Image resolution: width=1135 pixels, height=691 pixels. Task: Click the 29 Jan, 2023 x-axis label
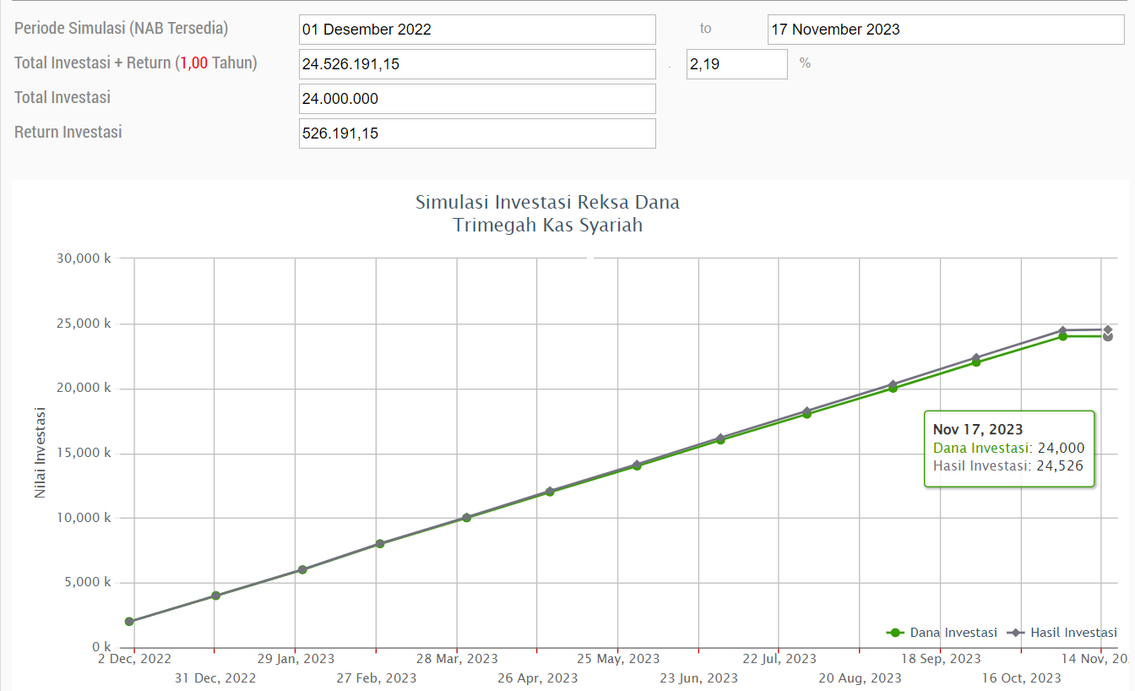pyautogui.click(x=296, y=659)
